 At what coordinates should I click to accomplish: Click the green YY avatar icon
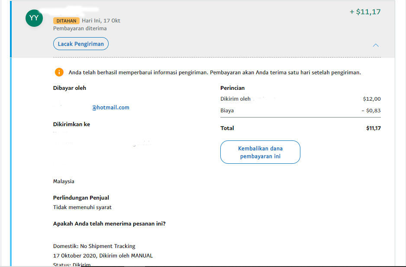tap(34, 18)
